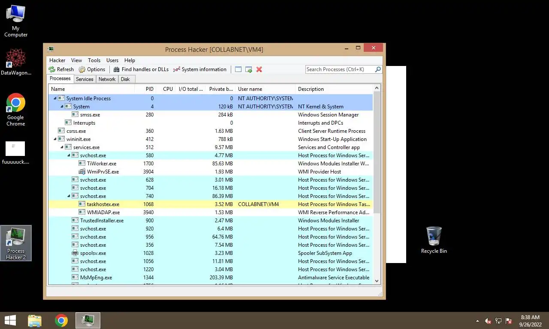Select the spoolsv.exe printer icon
Screen dimensions: 549x329
(75, 253)
